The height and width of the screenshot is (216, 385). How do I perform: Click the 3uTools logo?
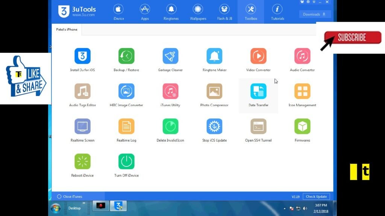coord(77,11)
